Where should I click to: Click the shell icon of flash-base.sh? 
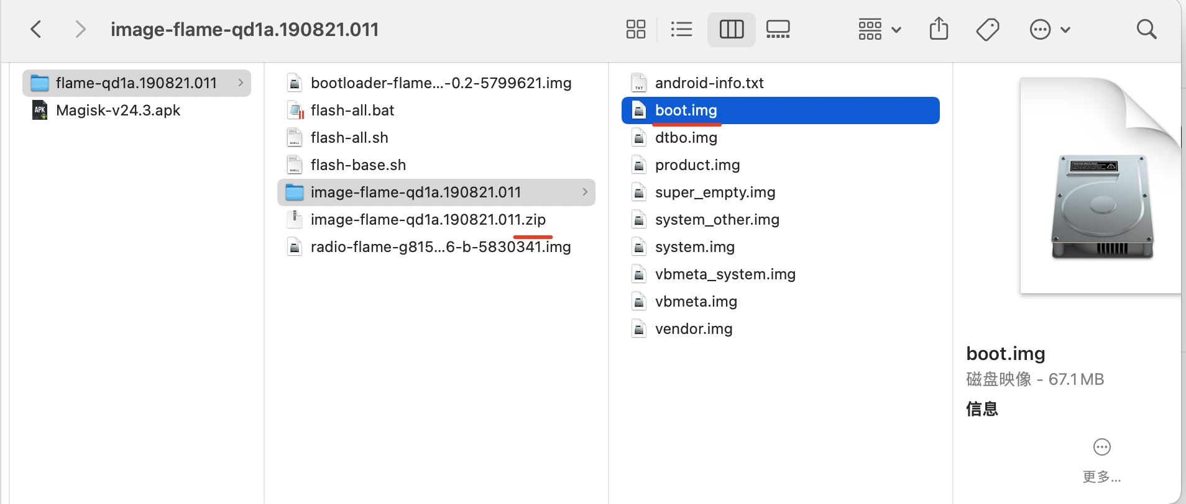[x=295, y=165]
